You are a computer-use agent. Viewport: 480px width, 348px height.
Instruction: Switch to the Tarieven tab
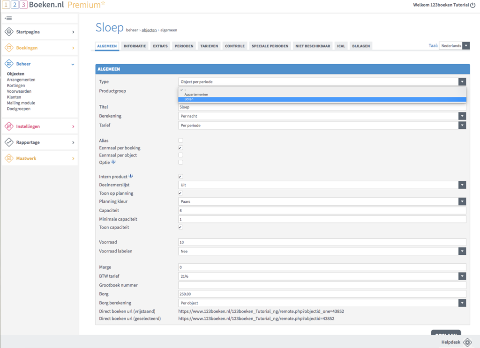[209, 46]
